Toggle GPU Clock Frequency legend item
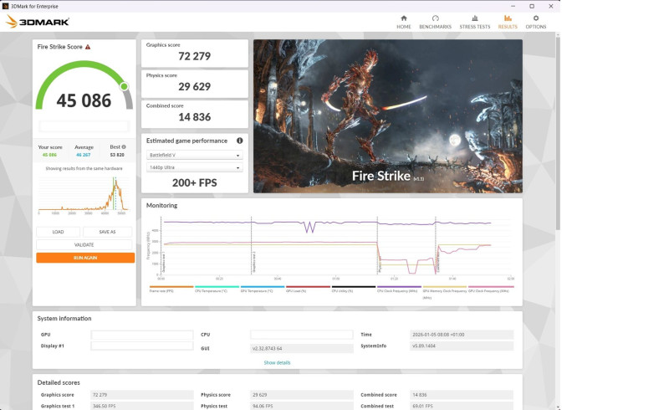 click(x=491, y=290)
